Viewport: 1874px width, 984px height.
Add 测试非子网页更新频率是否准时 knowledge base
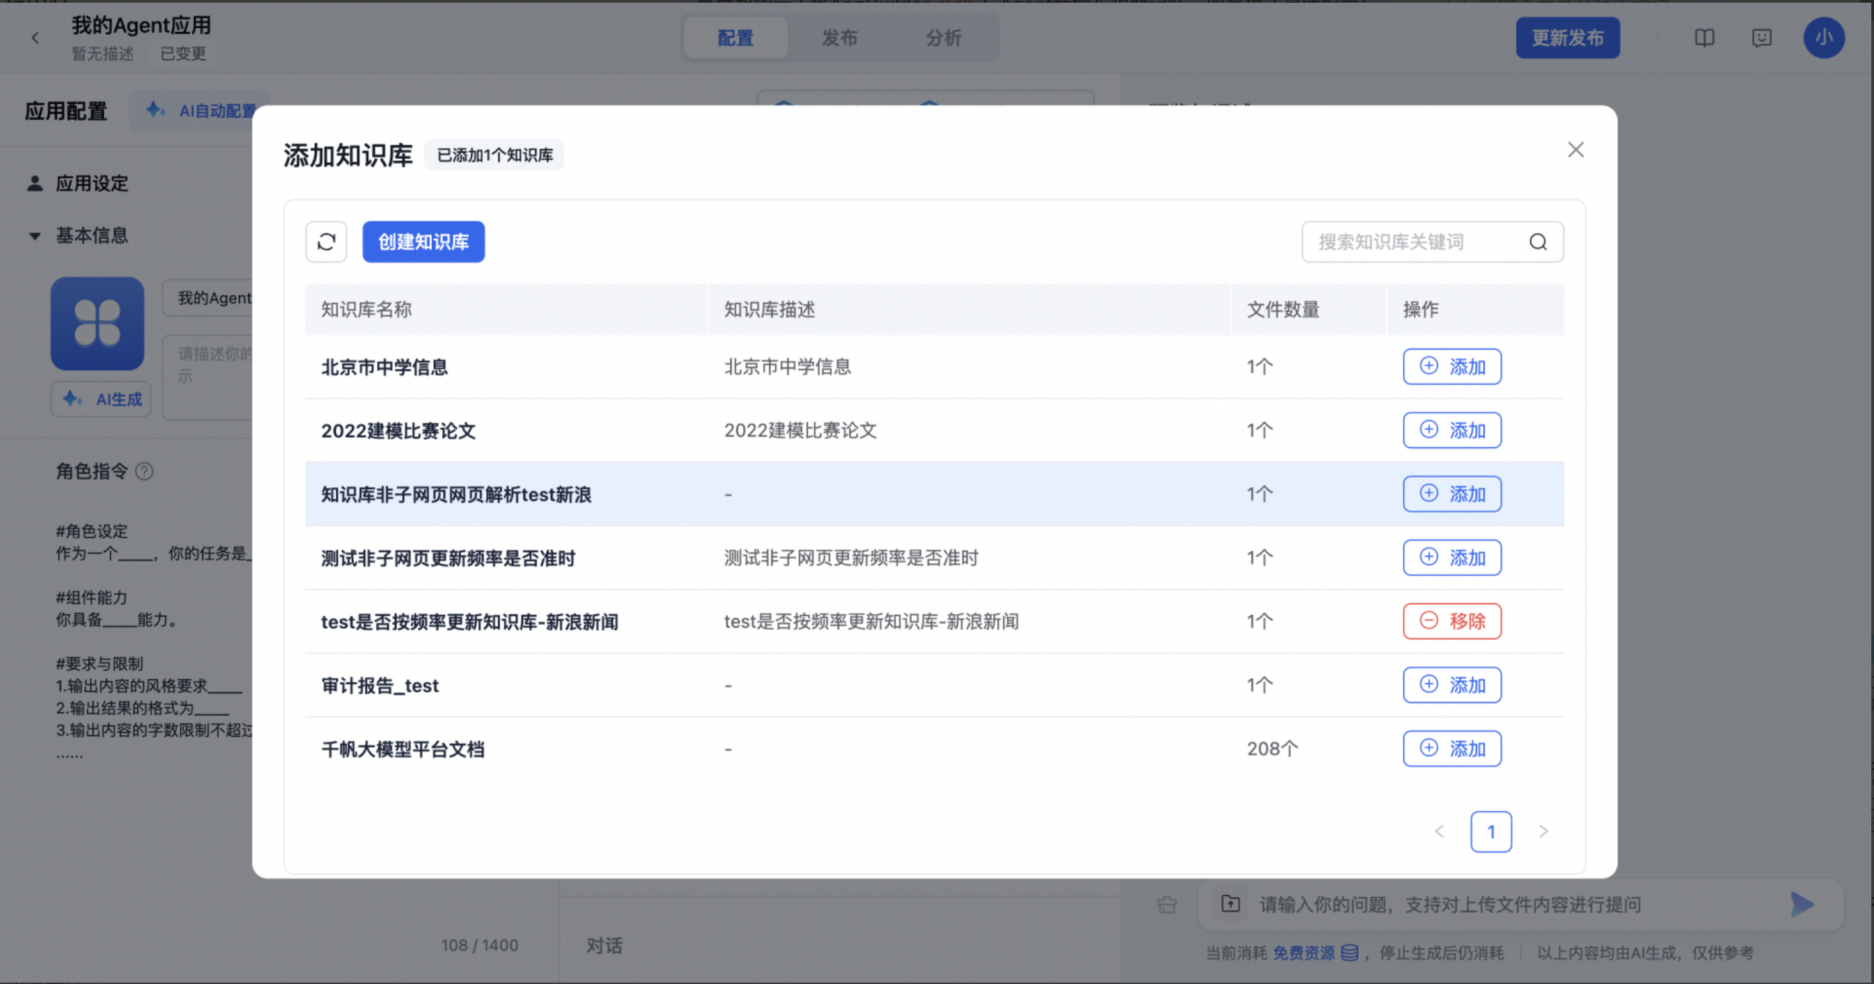(1451, 557)
